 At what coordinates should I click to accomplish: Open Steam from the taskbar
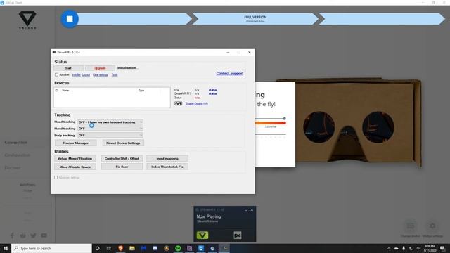point(212,248)
